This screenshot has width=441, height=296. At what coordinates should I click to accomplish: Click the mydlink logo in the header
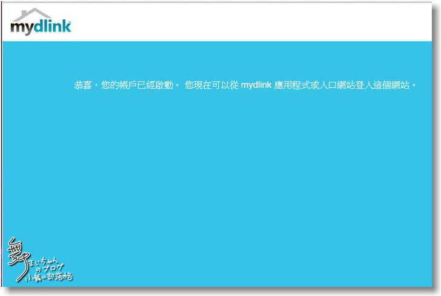pos(41,22)
